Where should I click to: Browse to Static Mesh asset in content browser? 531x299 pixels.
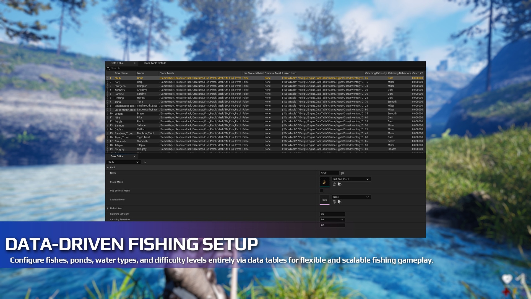[x=340, y=184]
